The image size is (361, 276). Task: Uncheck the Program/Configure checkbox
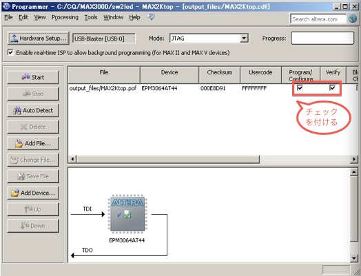coord(300,87)
